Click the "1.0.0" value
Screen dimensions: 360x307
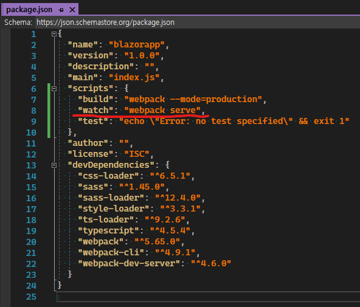[142, 55]
